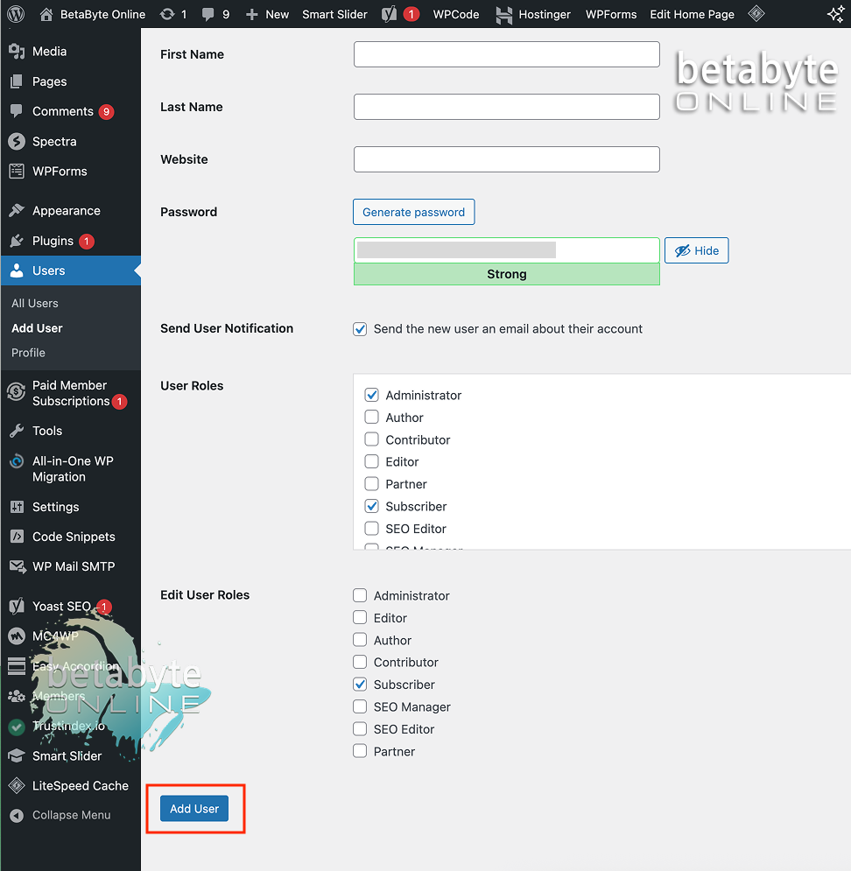Click the LiteSpeed diamond icon in admin bar
The width and height of the screenshot is (851, 871).
(x=756, y=14)
